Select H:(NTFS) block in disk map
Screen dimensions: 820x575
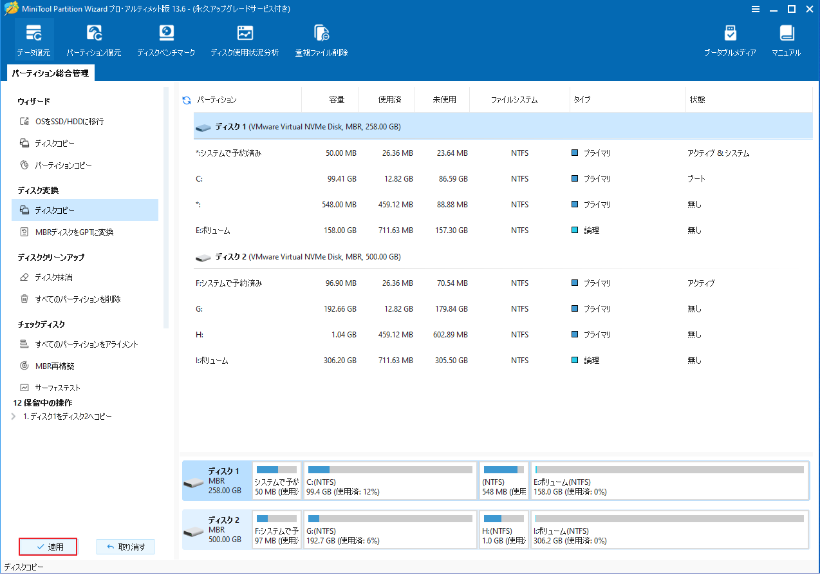(x=503, y=529)
